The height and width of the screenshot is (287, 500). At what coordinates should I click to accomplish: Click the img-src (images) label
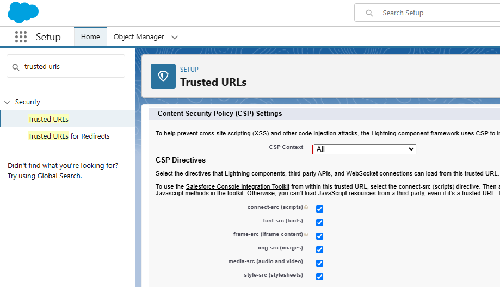280,248
